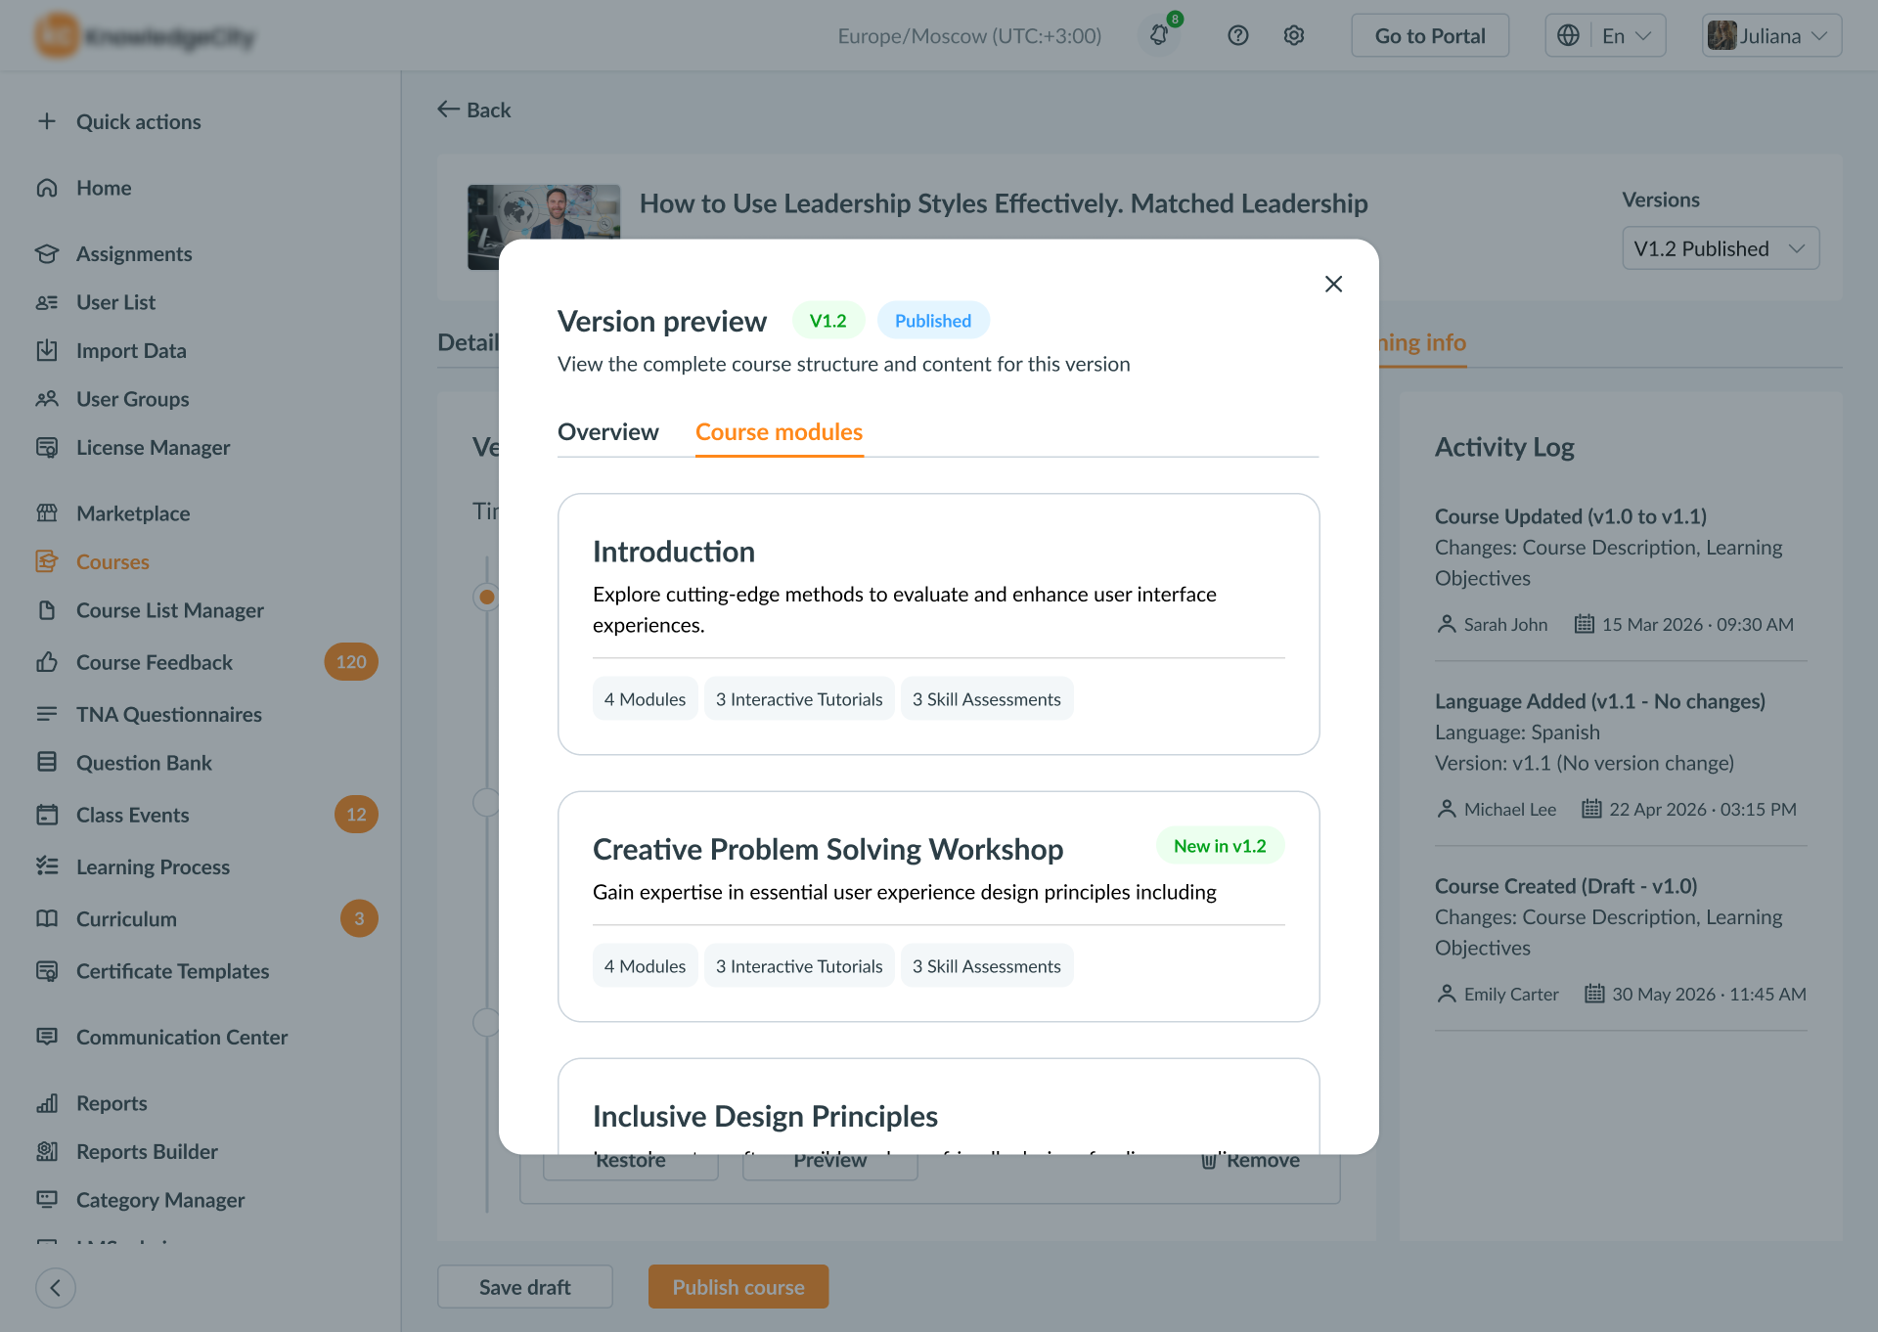Switch to Overview tab in dialog
This screenshot has width=1878, height=1332.
click(607, 431)
